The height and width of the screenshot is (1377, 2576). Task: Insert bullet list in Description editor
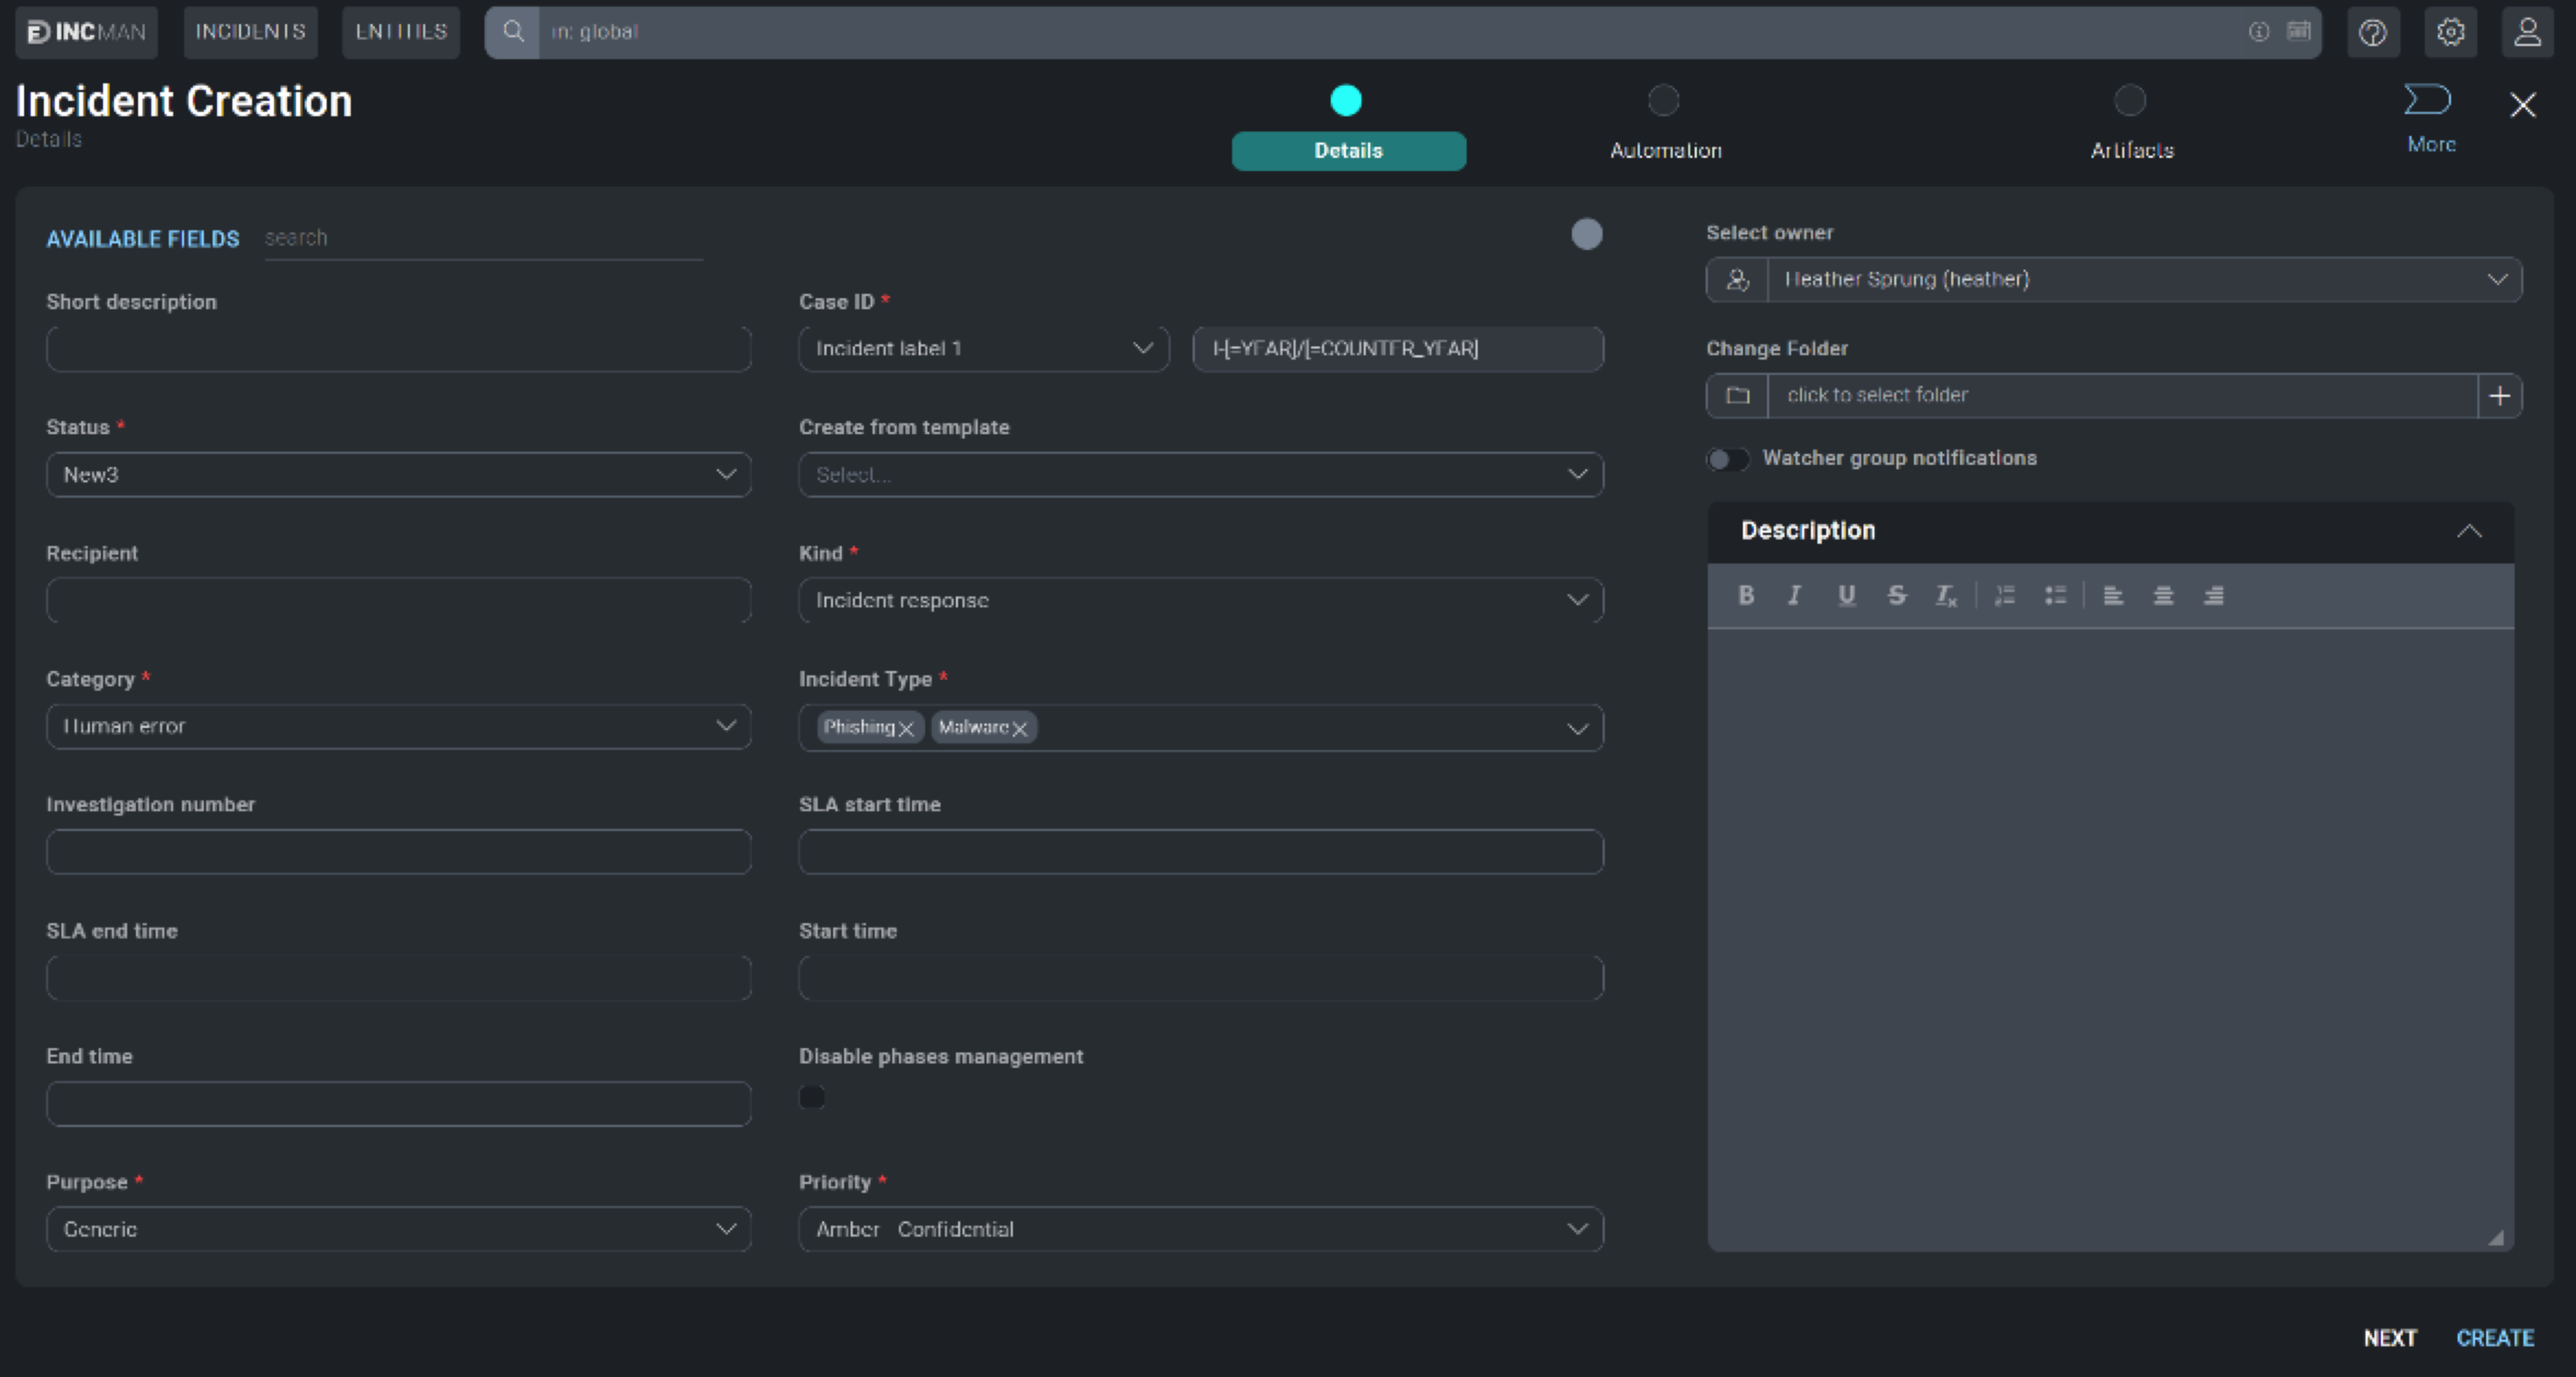[2055, 595]
